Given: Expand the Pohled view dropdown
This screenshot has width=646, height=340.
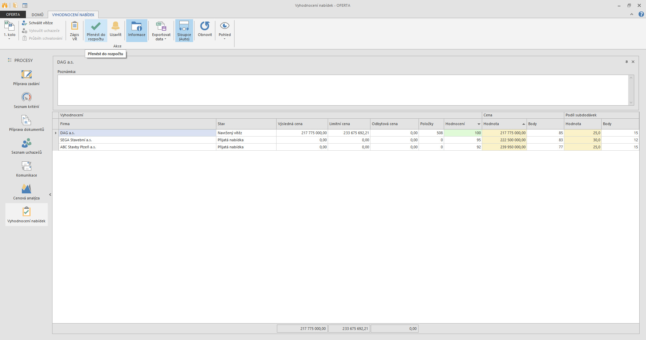Looking at the screenshot, I should (x=225, y=30).
